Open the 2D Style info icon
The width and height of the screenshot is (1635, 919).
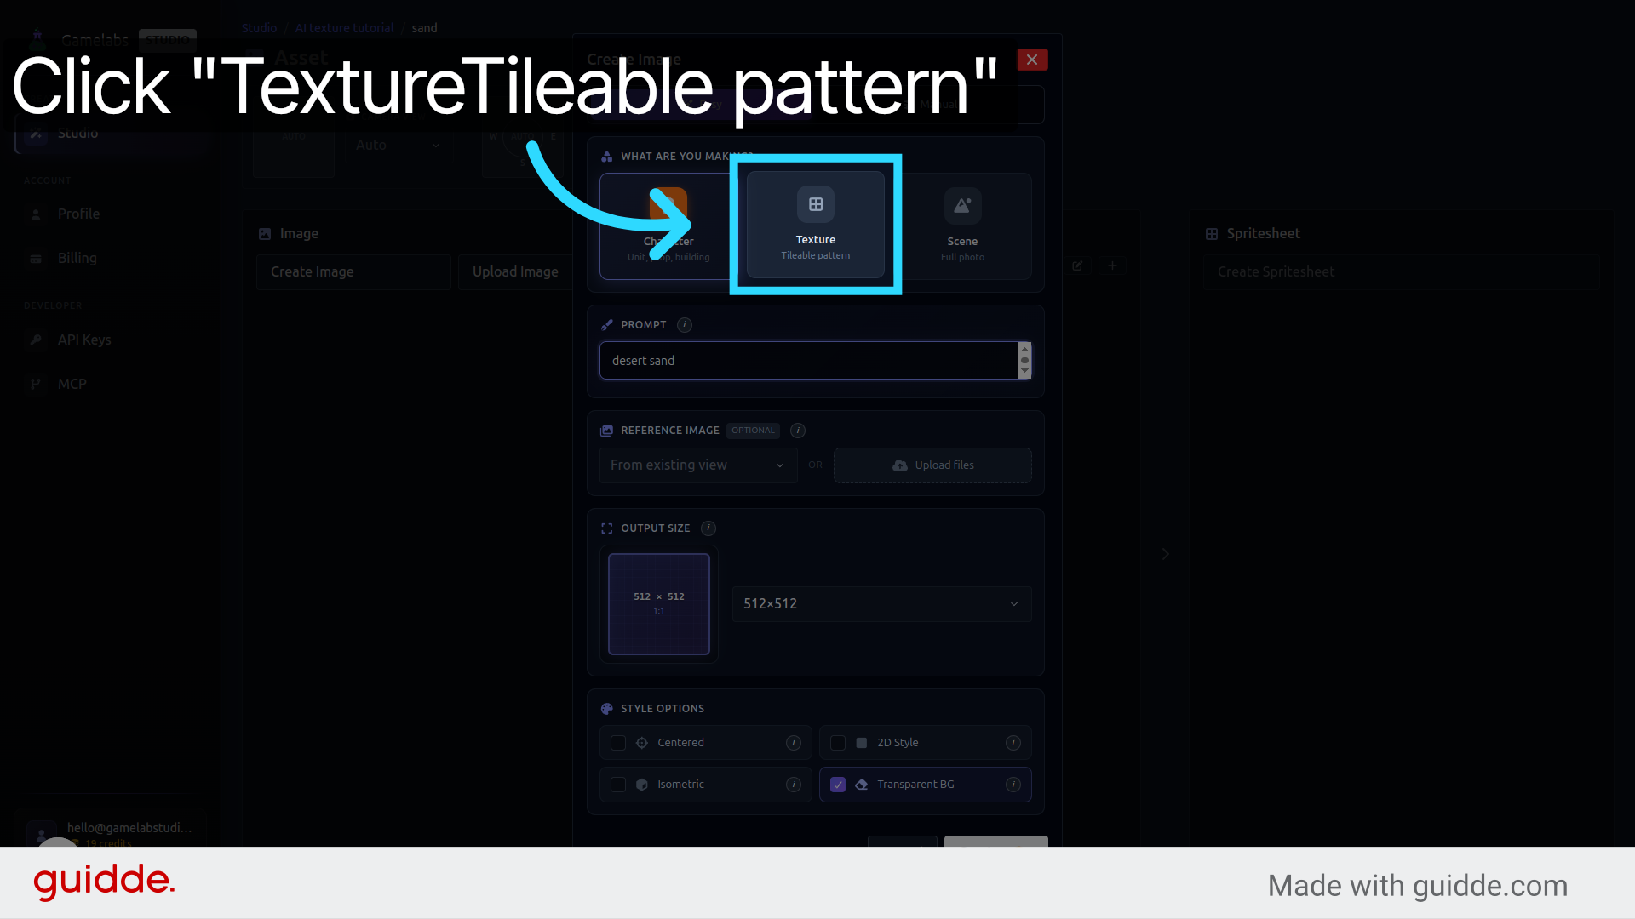[1013, 743]
